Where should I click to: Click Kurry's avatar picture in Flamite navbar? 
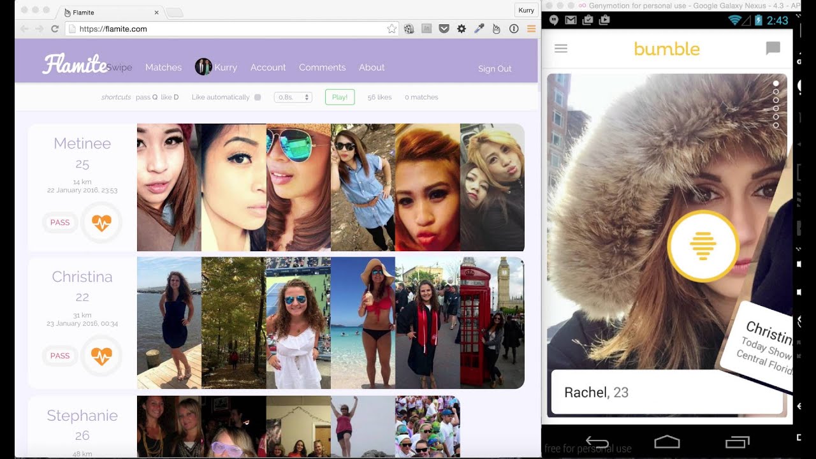pyautogui.click(x=203, y=67)
